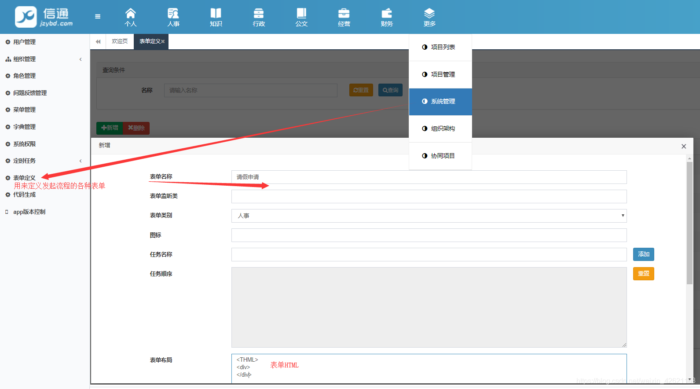
Task: Select 系统管理 in the 更多 dropdown
Action: click(440, 102)
